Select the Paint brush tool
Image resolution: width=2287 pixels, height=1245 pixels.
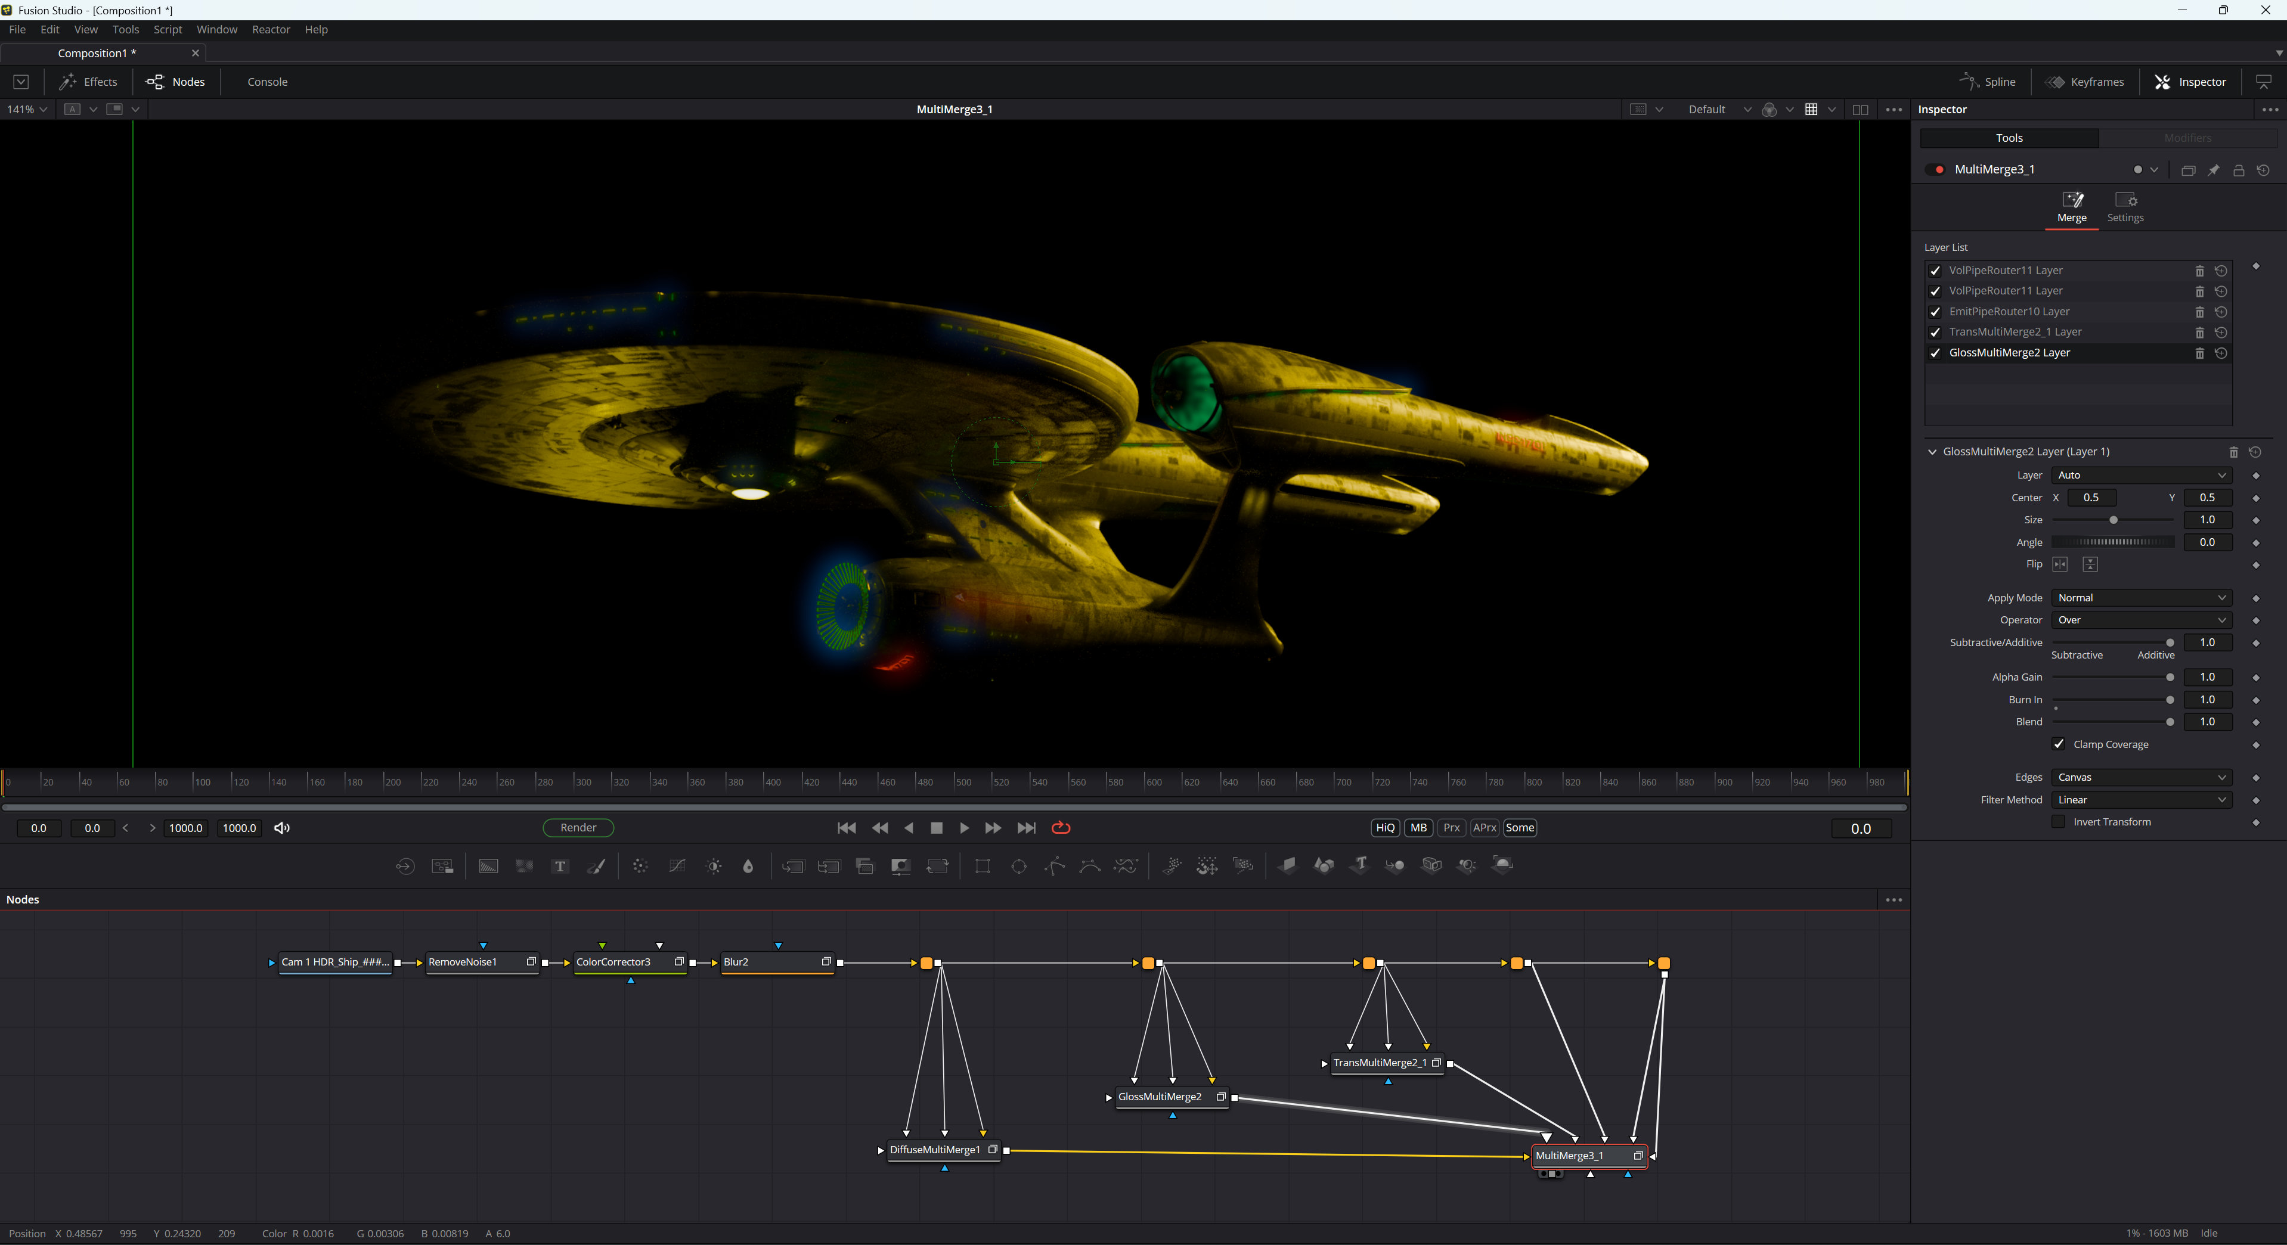pyautogui.click(x=597, y=866)
